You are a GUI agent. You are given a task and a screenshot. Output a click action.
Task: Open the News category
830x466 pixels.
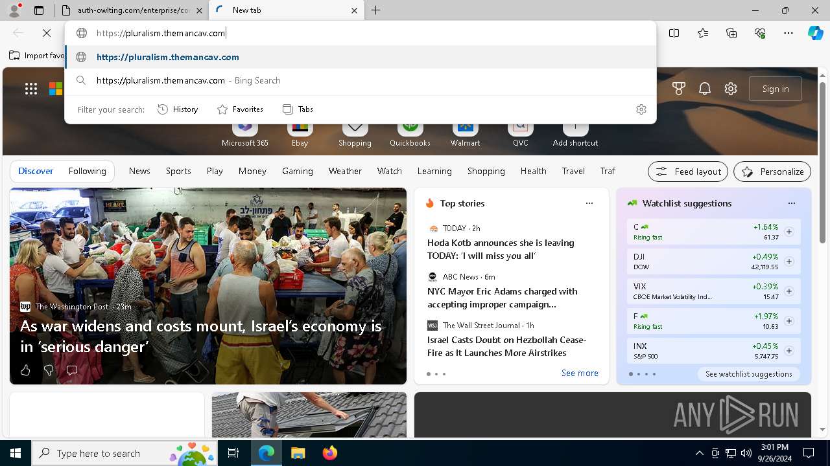tap(139, 171)
